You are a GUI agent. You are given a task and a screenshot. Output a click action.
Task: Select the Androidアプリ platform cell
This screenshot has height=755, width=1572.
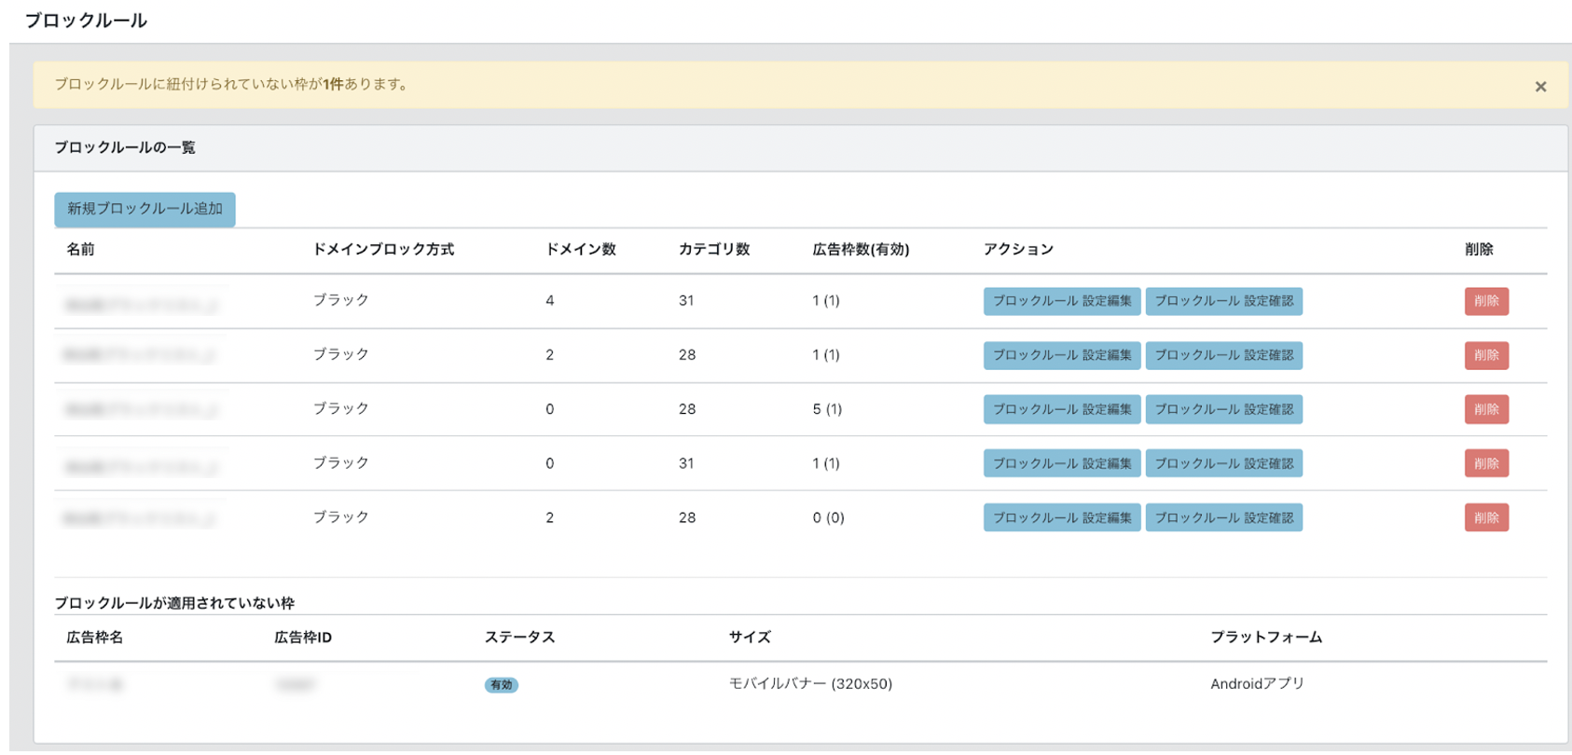1257,684
